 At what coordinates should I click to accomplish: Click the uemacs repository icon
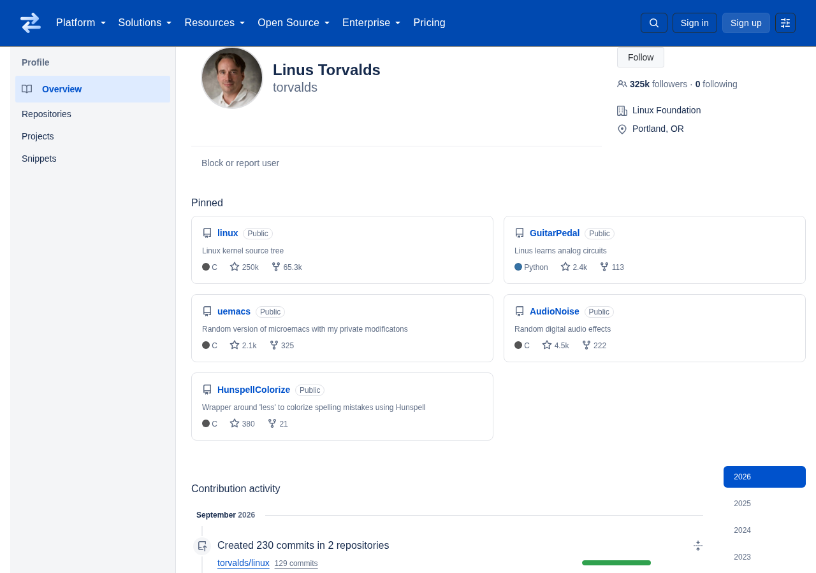pyautogui.click(x=207, y=311)
